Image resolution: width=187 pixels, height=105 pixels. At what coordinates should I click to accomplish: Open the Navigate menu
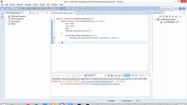pyautogui.click(x=28, y=5)
